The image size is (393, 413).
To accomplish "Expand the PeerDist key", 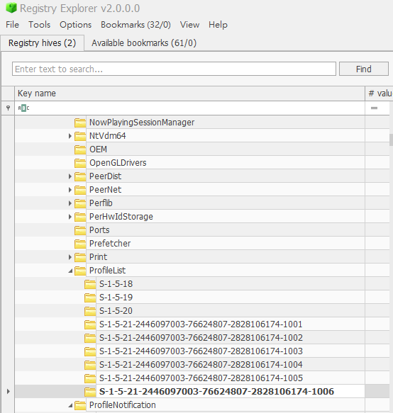I will pos(70,176).
